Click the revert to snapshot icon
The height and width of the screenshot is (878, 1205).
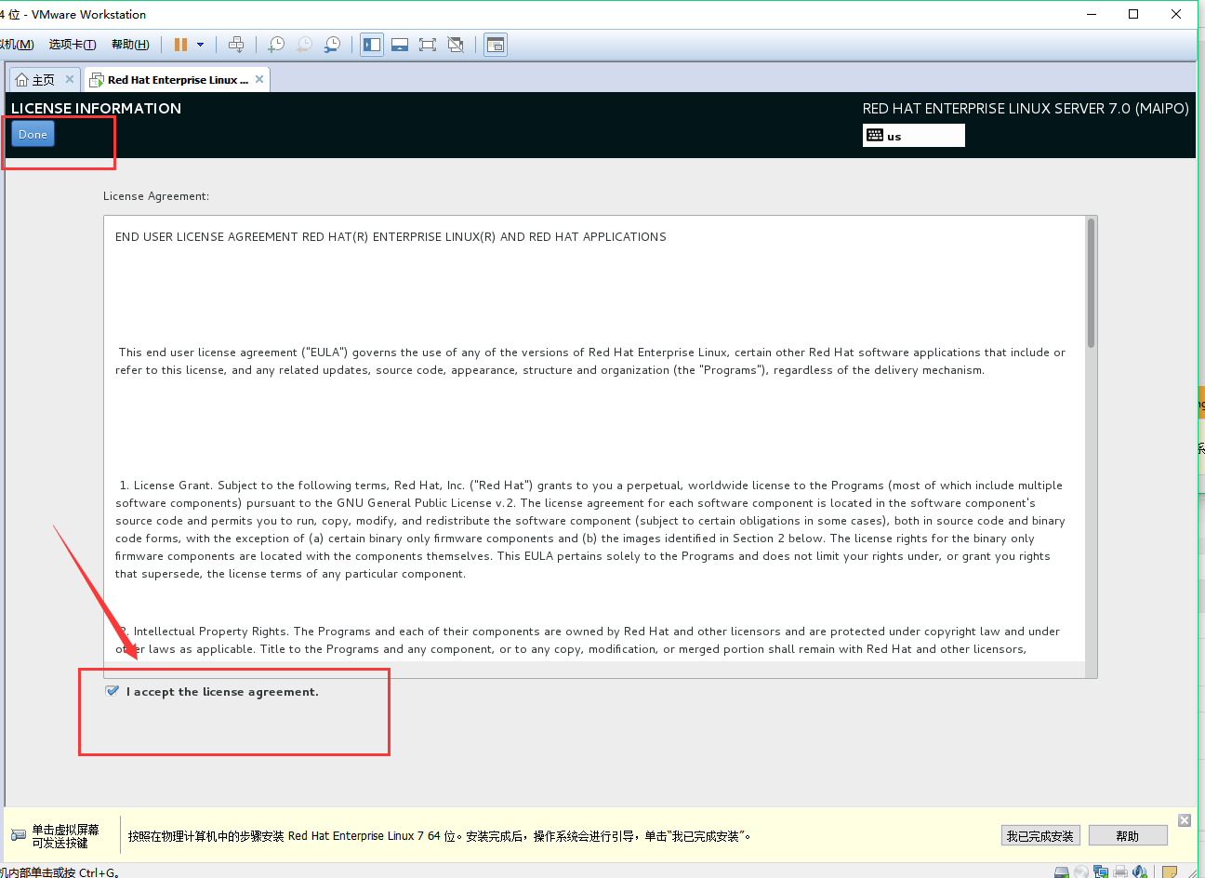tap(304, 45)
